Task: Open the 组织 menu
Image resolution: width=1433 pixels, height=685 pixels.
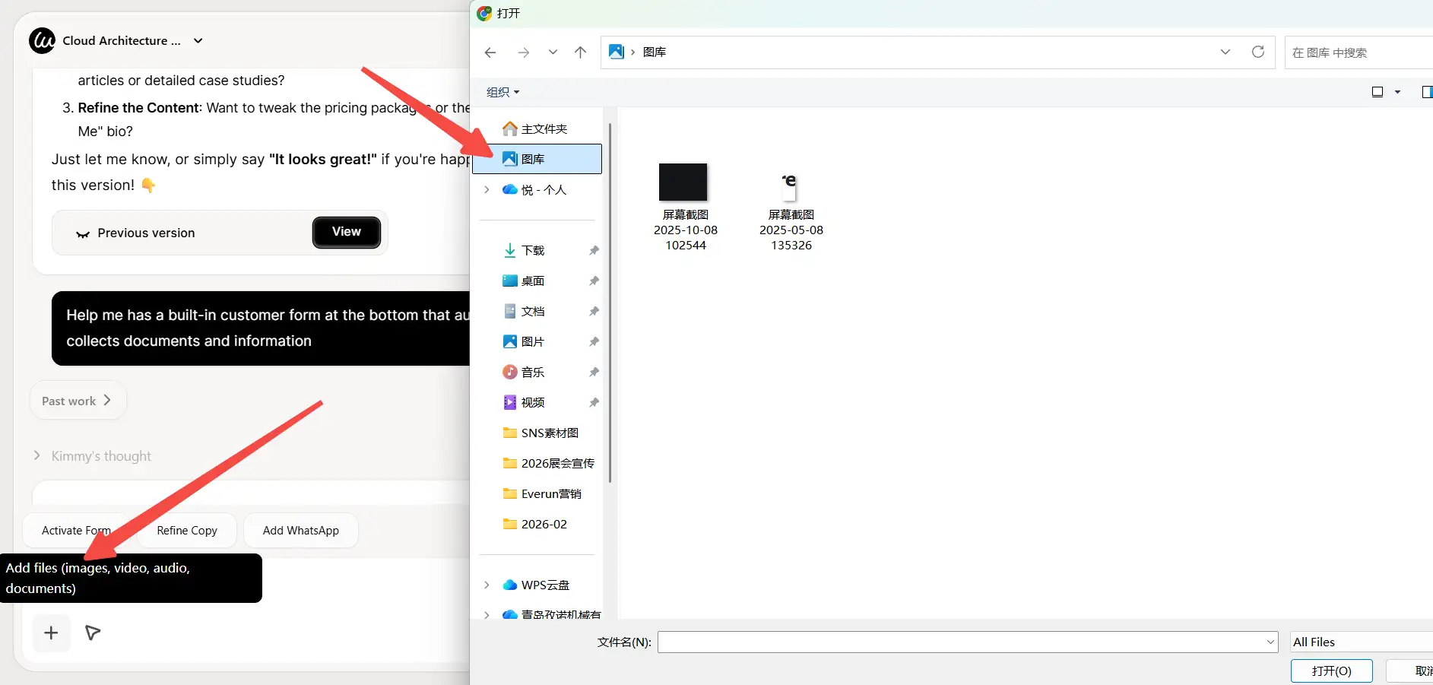Action: (x=501, y=91)
